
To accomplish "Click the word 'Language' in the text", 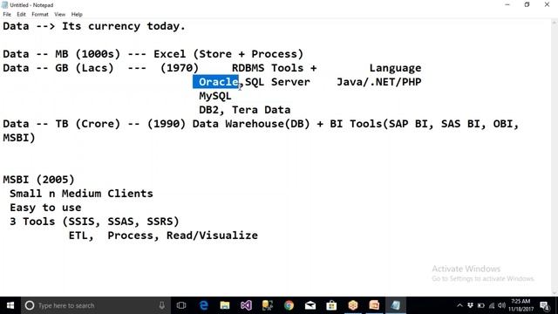I will [395, 68].
